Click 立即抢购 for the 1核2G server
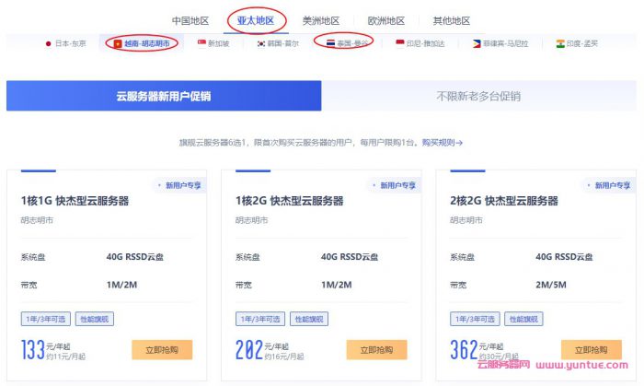The width and height of the screenshot is (644, 386). [x=376, y=349]
